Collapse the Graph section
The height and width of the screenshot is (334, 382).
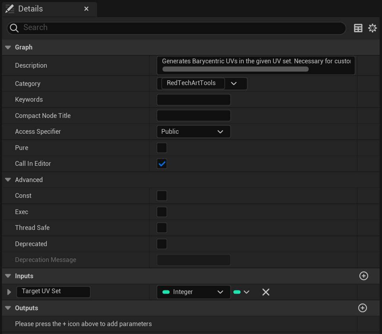point(8,47)
